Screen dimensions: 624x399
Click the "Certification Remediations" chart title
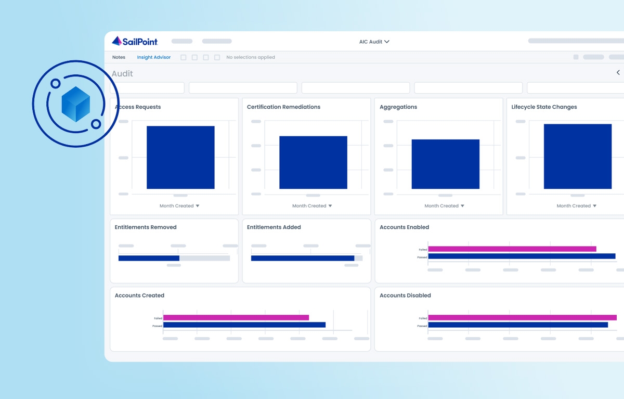point(283,107)
